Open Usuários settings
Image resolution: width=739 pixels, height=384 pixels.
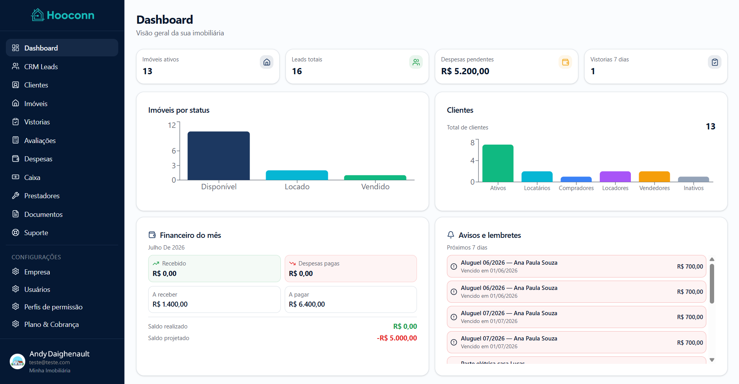point(62,289)
